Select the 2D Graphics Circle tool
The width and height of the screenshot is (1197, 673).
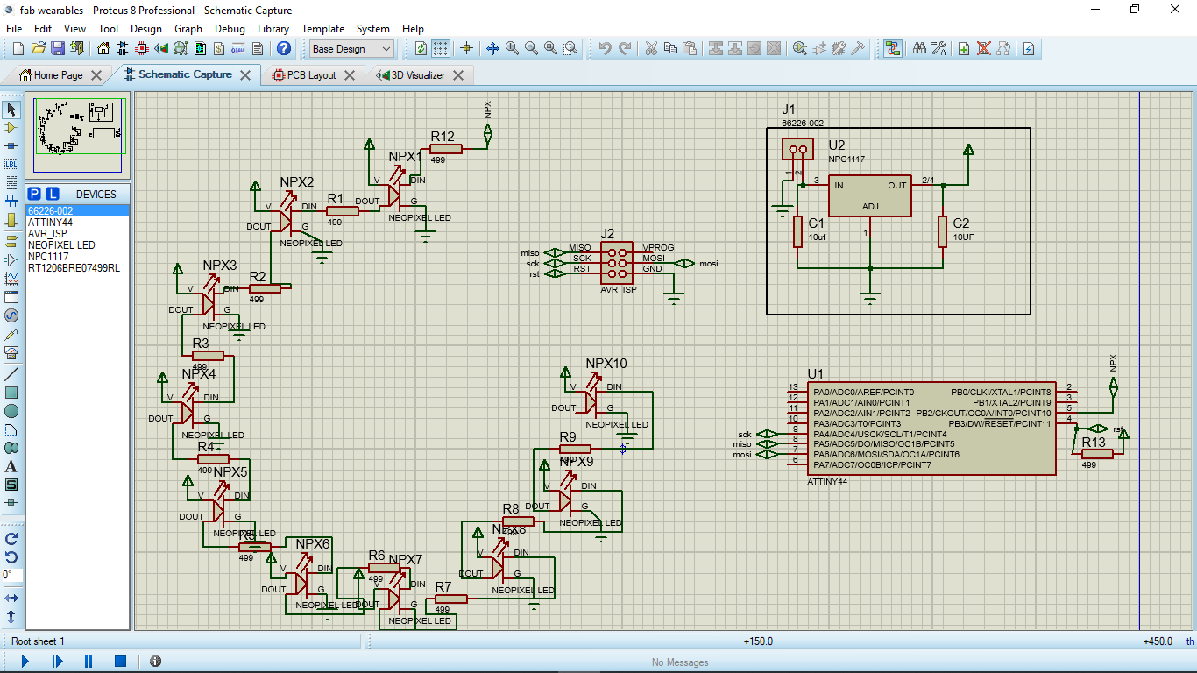[11, 411]
